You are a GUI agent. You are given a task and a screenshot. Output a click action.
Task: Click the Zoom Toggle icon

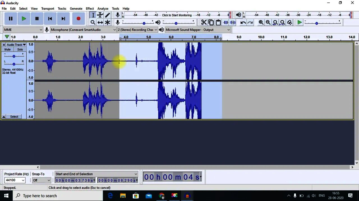click(x=290, y=22)
